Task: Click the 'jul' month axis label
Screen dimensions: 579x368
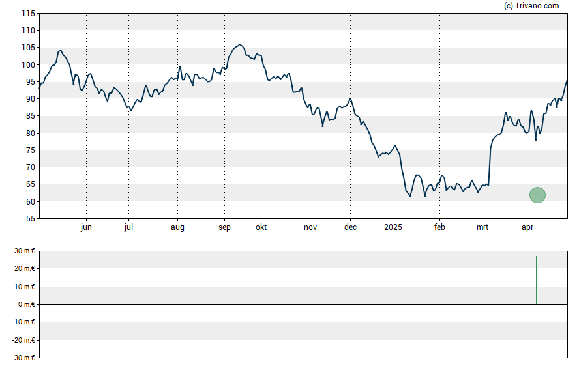Action: 128,227
